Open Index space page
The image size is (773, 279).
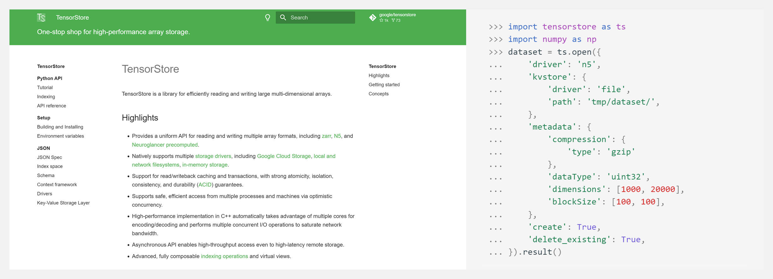pyautogui.click(x=50, y=166)
